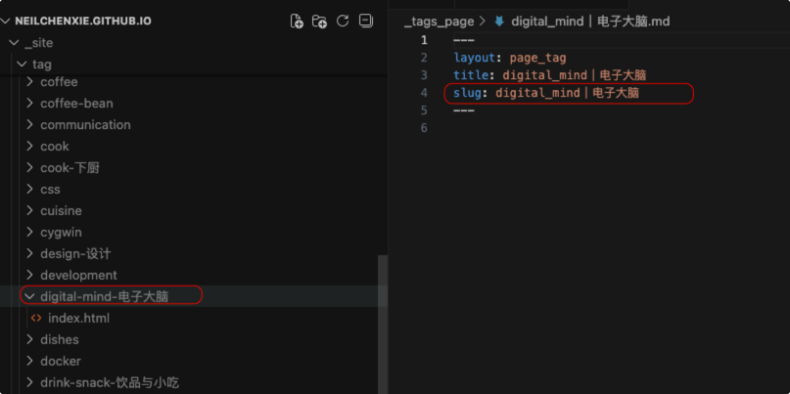Refresh the file explorer
The height and width of the screenshot is (394, 790).
click(343, 21)
